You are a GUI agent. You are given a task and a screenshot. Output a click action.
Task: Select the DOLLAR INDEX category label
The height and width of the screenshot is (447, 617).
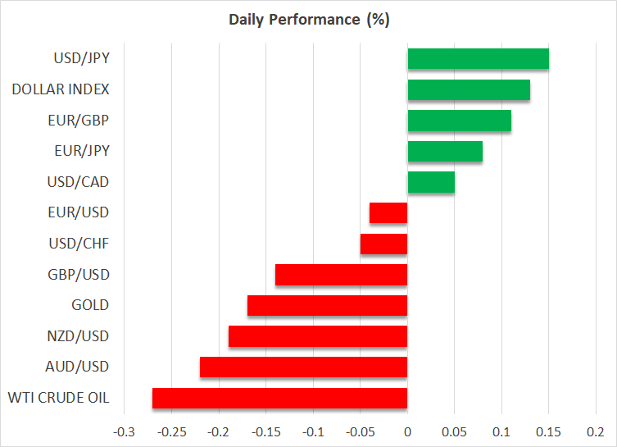pos(61,89)
